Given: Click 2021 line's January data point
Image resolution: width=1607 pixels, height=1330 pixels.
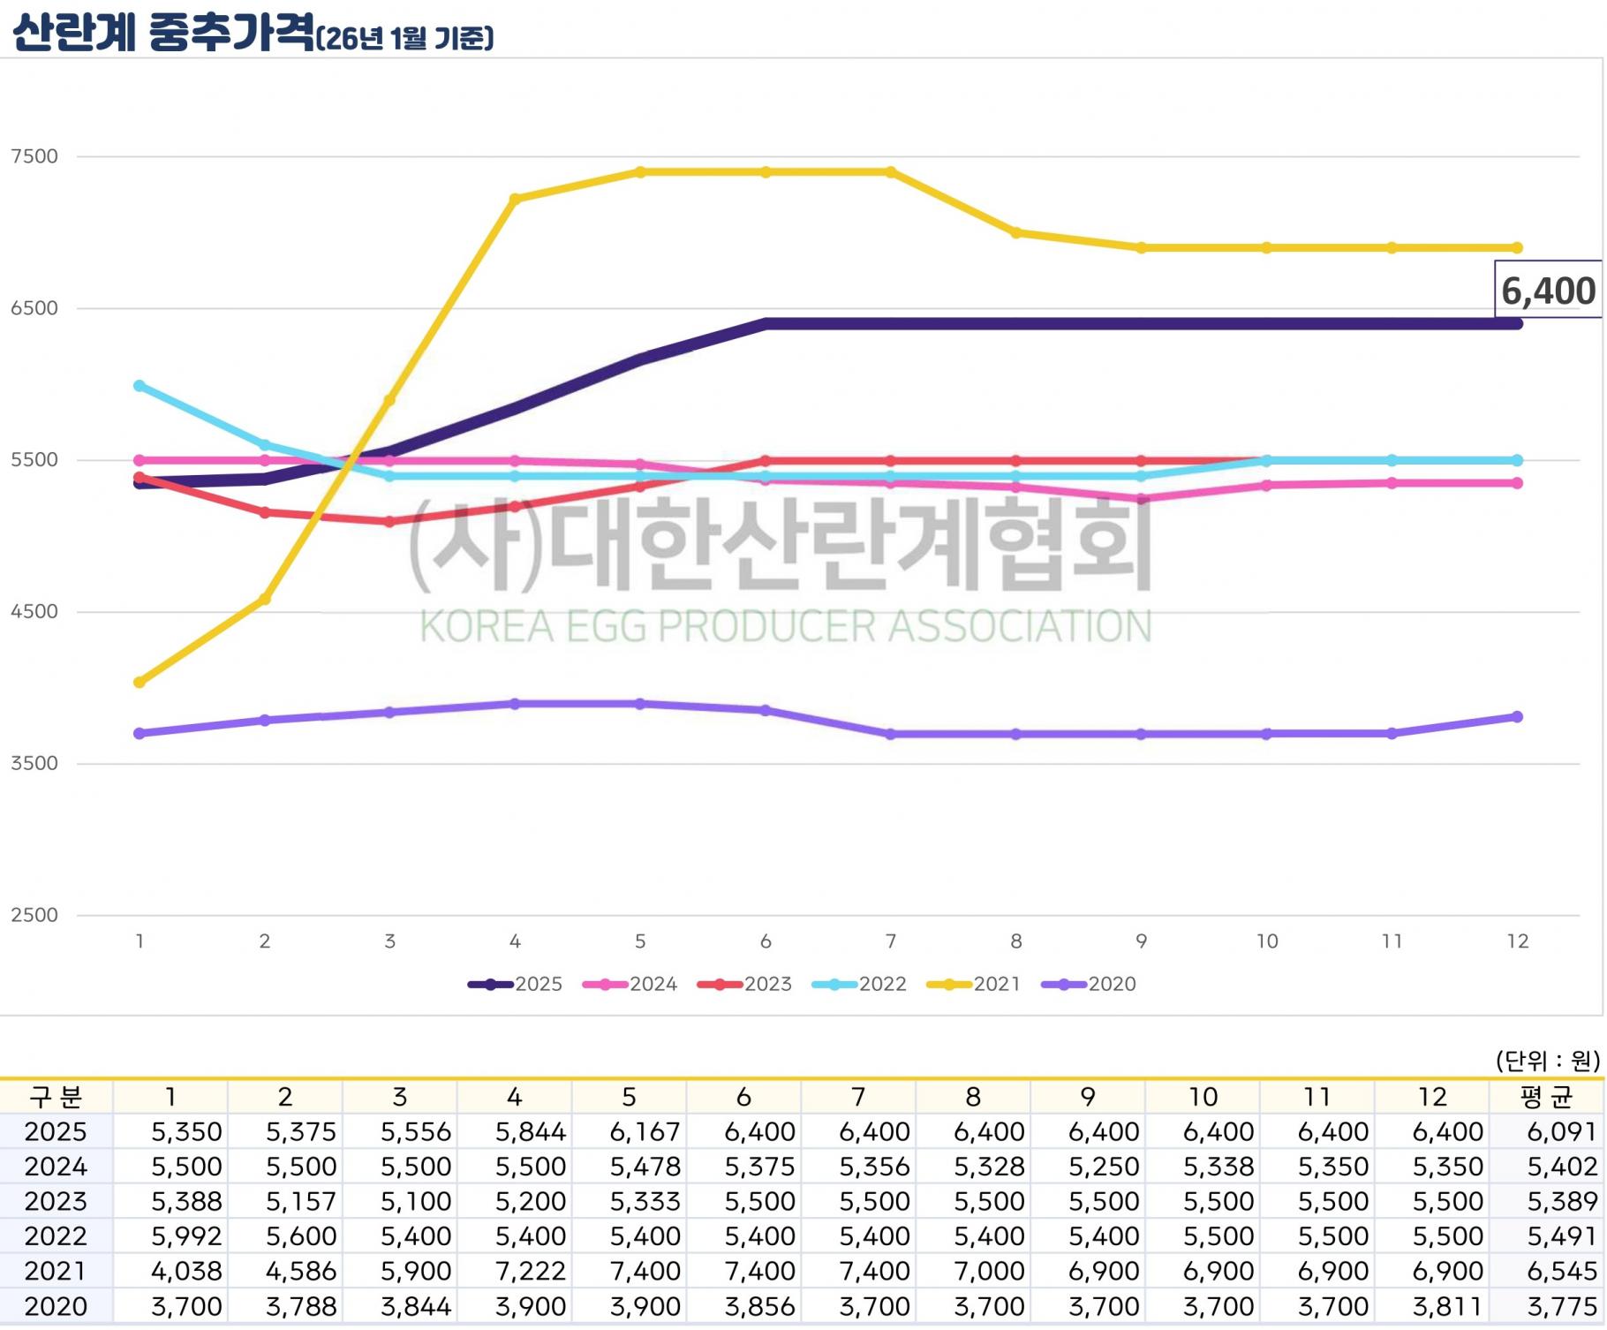Looking at the screenshot, I should [x=140, y=682].
